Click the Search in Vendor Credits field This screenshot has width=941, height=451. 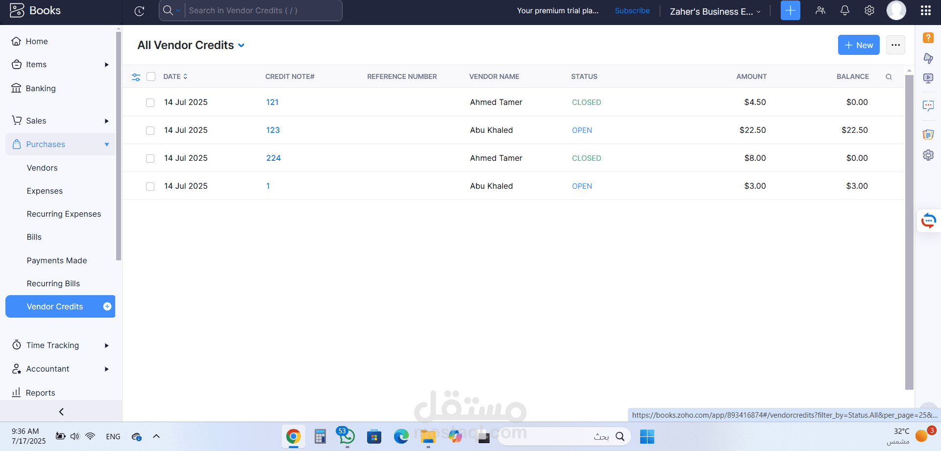pyautogui.click(x=262, y=10)
